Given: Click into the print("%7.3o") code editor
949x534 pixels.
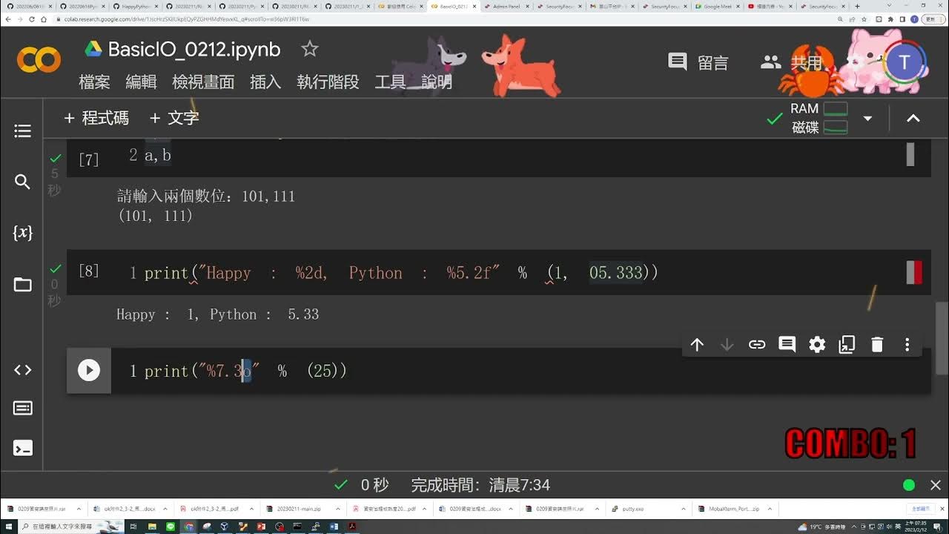Looking at the screenshot, I should 519,371.
